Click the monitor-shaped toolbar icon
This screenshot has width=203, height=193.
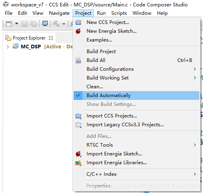[45, 24]
